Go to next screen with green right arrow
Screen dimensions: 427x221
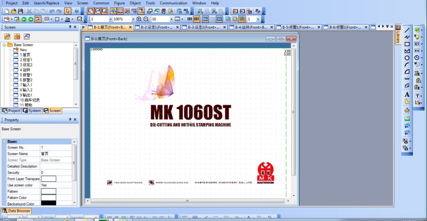click(x=31, y=19)
